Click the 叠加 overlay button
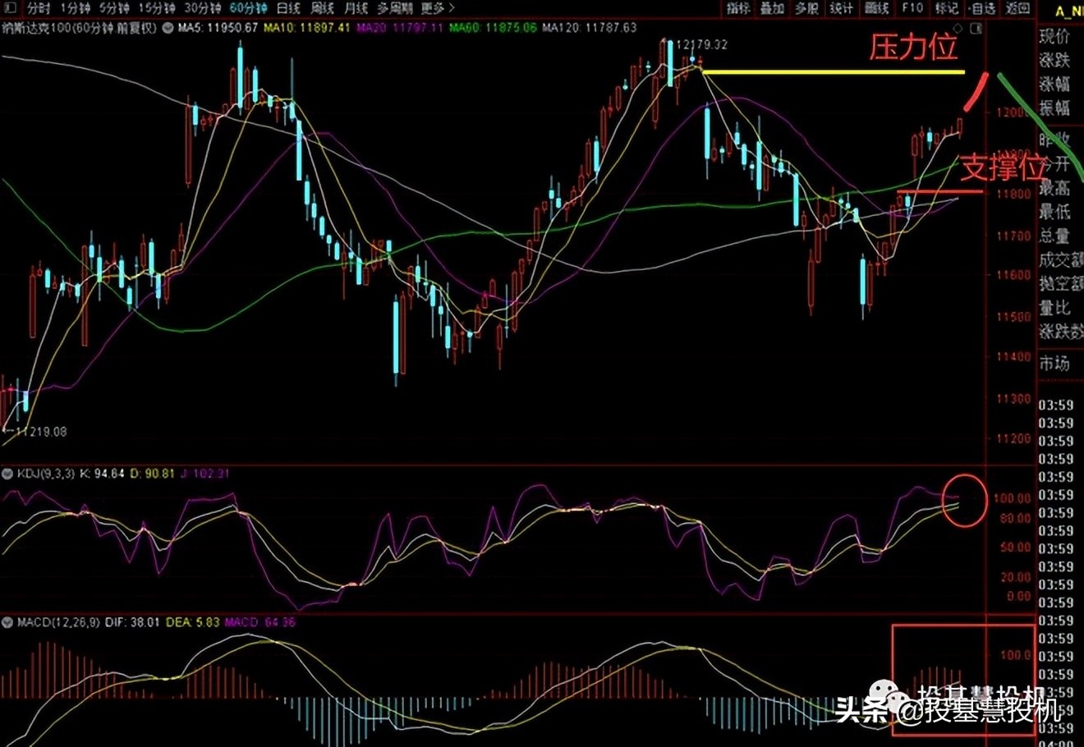This screenshot has width=1084, height=747. coord(772,8)
